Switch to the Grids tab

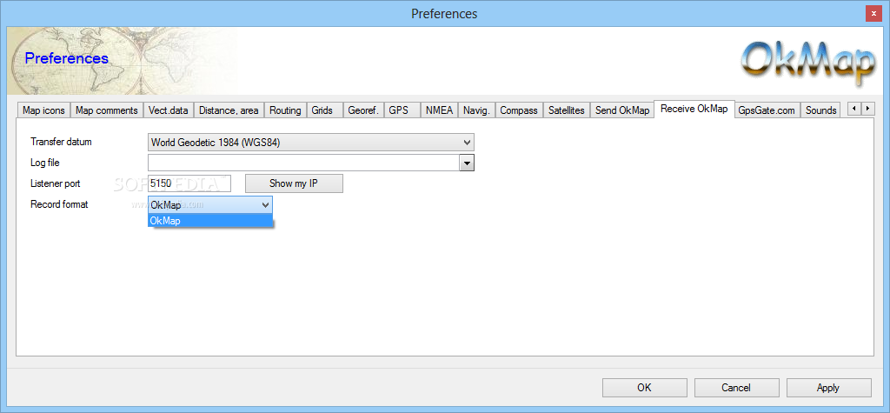(325, 110)
